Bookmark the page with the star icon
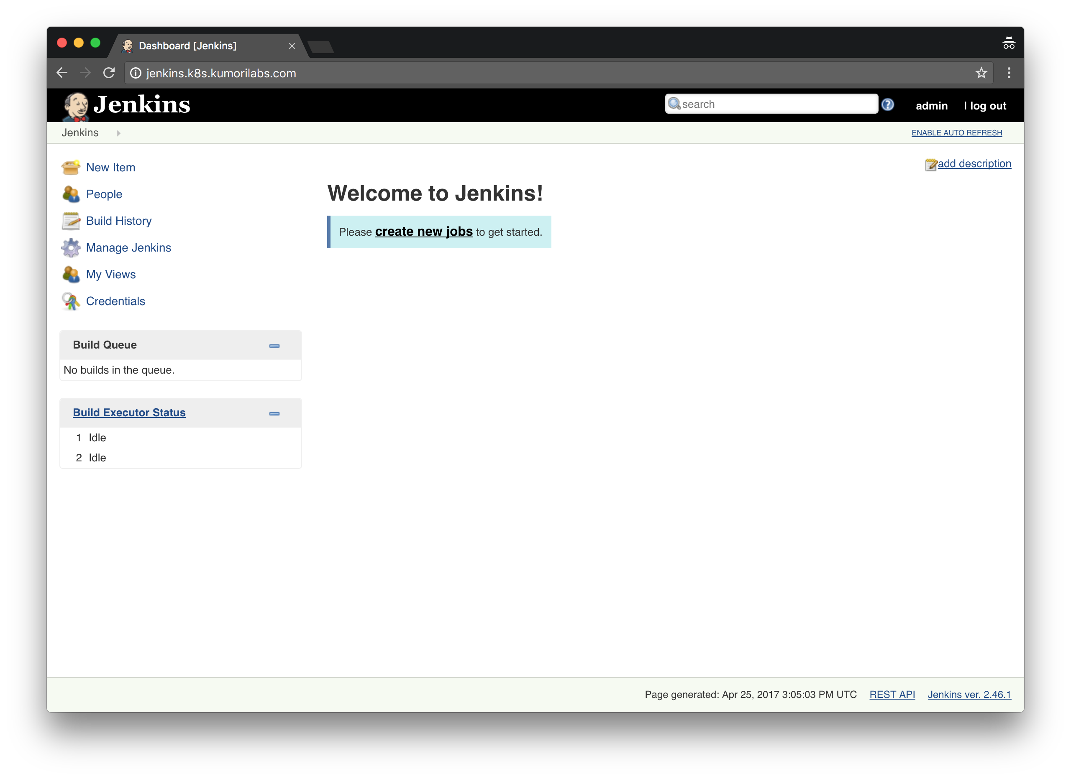Screen dimensions: 1071x779 (982, 73)
